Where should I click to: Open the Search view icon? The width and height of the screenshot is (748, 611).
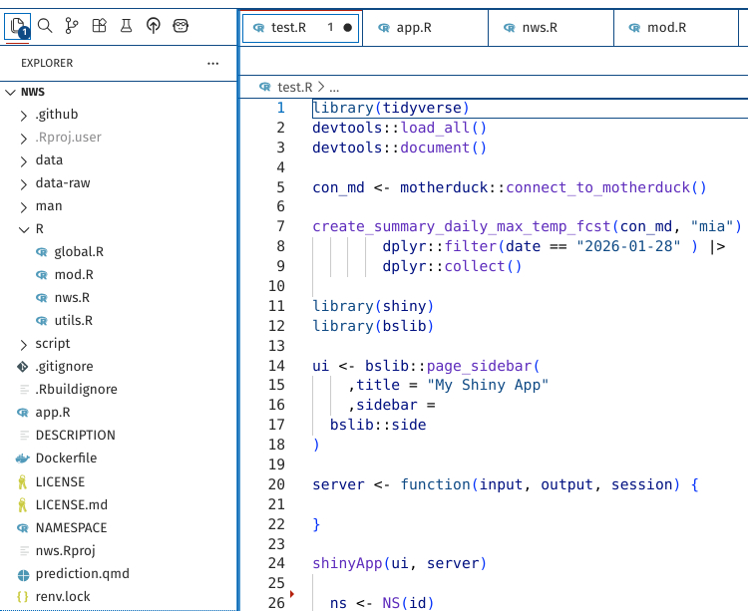[45, 26]
